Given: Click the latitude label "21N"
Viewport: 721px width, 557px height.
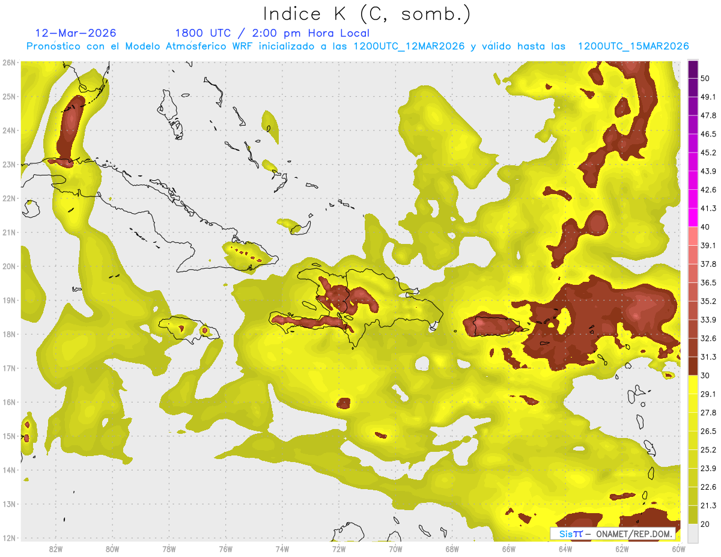Looking at the screenshot, I should click(9, 233).
